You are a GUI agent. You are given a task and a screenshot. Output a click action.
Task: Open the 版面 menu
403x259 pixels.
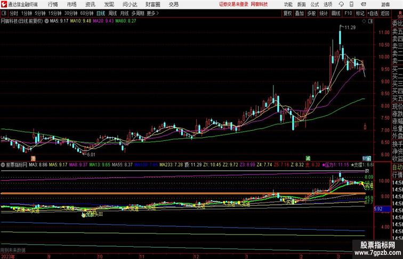(302, 4)
